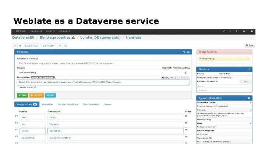Click the warning triangle next to Bundle.properties
The image size is (265, 149).
(73, 38)
